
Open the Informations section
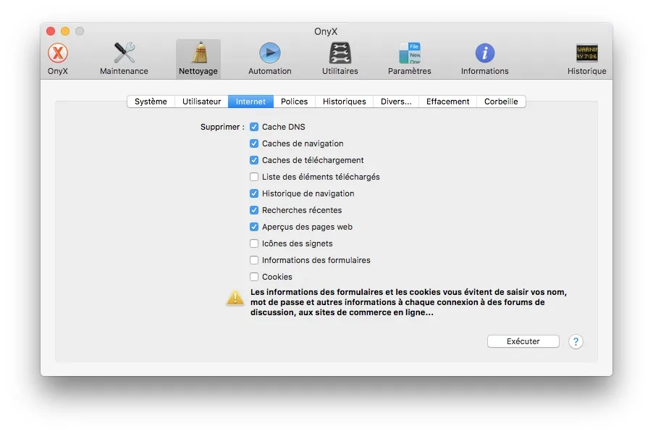(485, 59)
